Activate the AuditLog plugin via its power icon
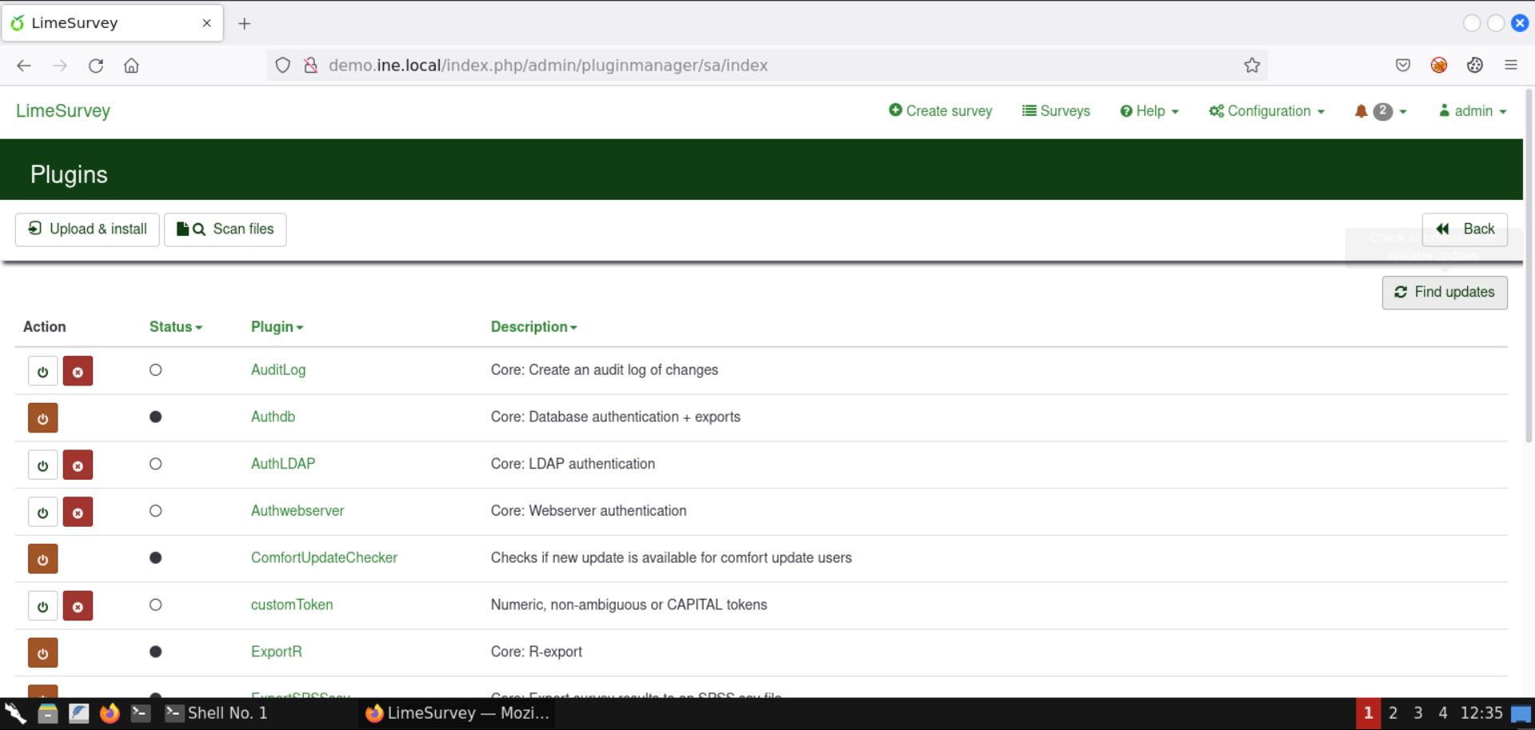Screen dimensions: 1535x730 click(x=42, y=370)
